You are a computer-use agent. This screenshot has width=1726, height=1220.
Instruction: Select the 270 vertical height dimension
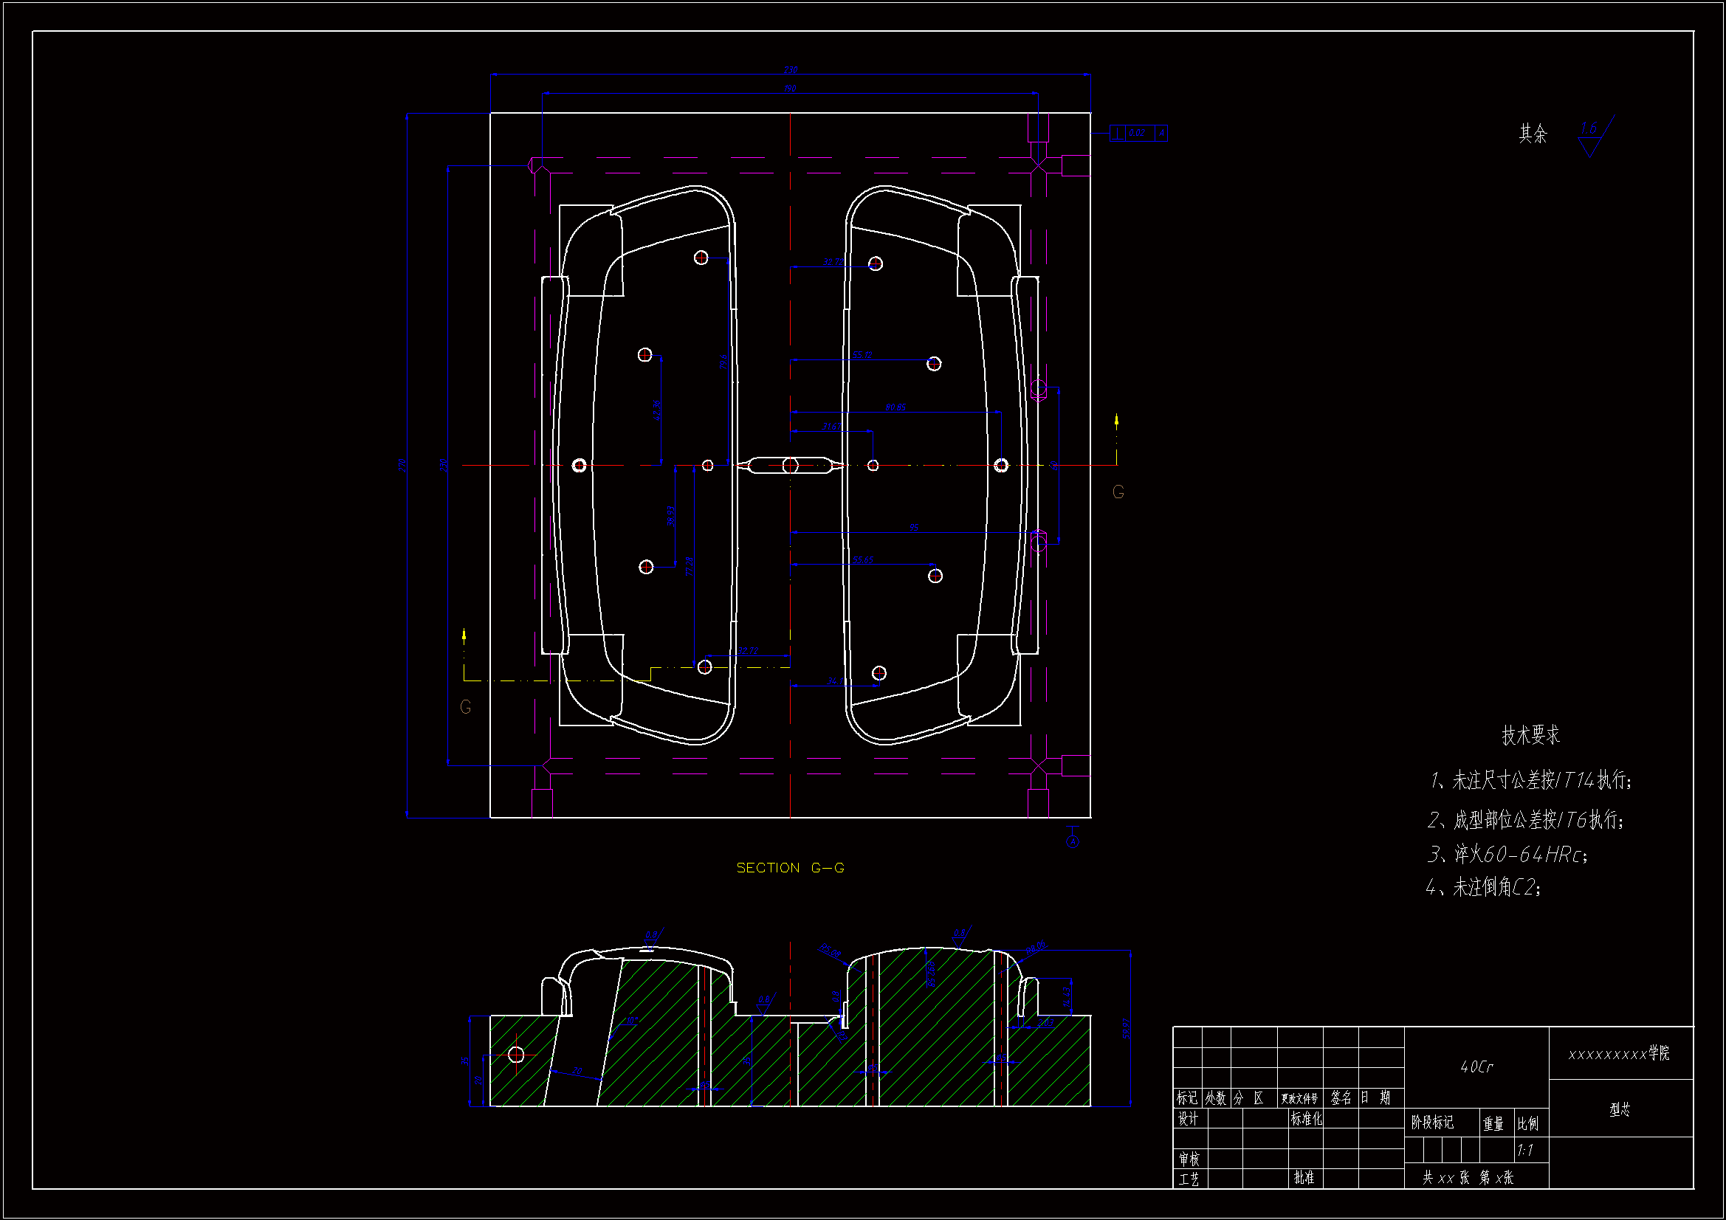pyautogui.click(x=402, y=465)
